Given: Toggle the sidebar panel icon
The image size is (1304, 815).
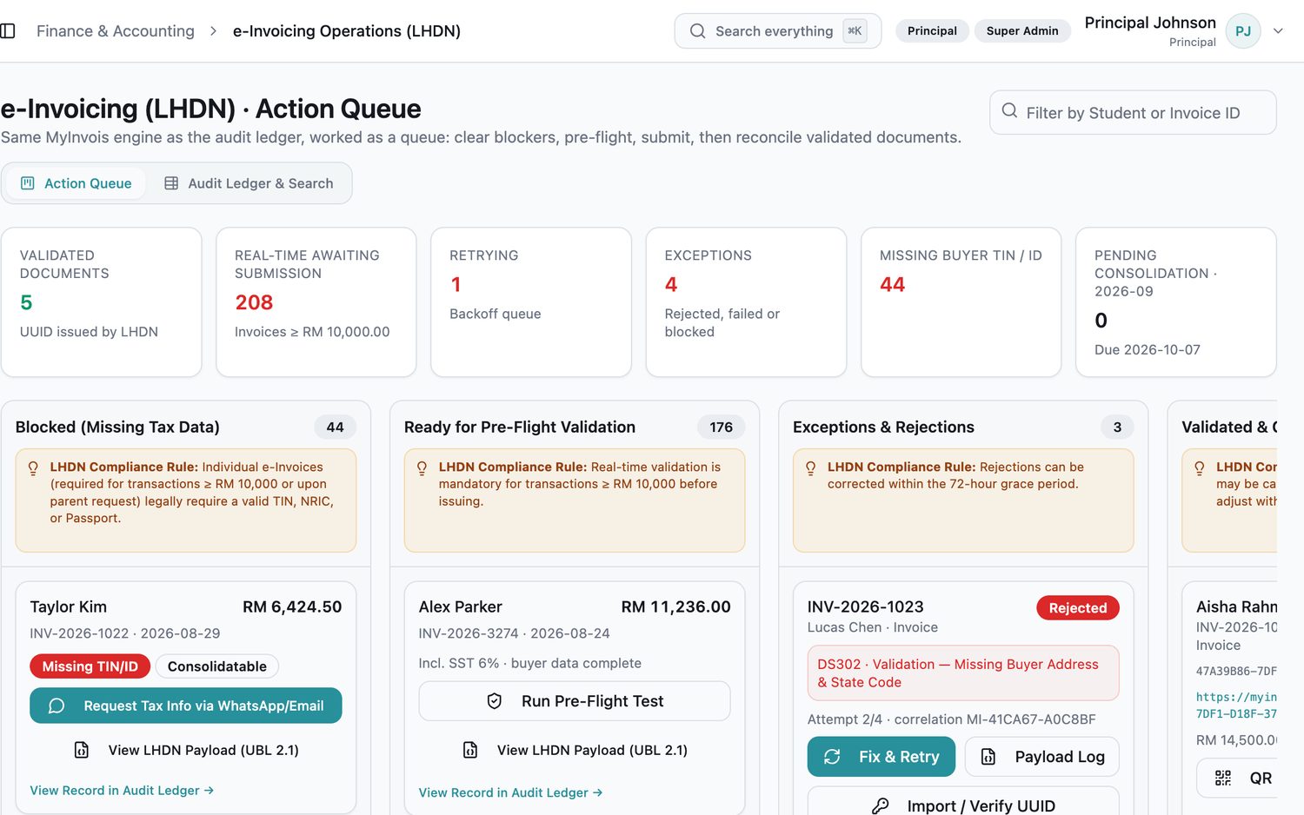Looking at the screenshot, I should pos(8,31).
